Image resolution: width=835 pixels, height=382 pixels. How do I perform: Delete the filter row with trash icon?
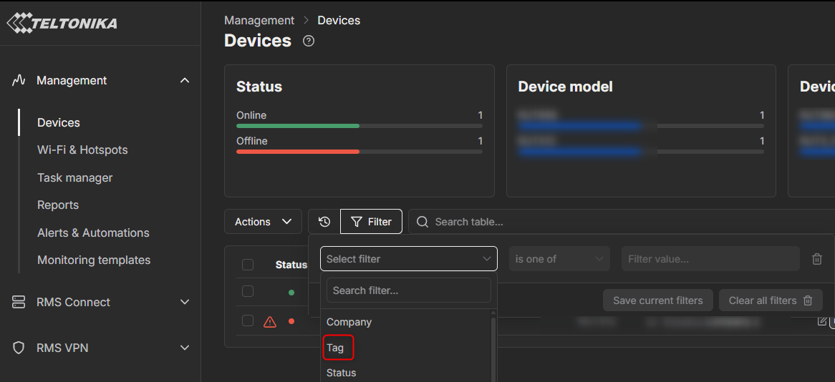(817, 259)
